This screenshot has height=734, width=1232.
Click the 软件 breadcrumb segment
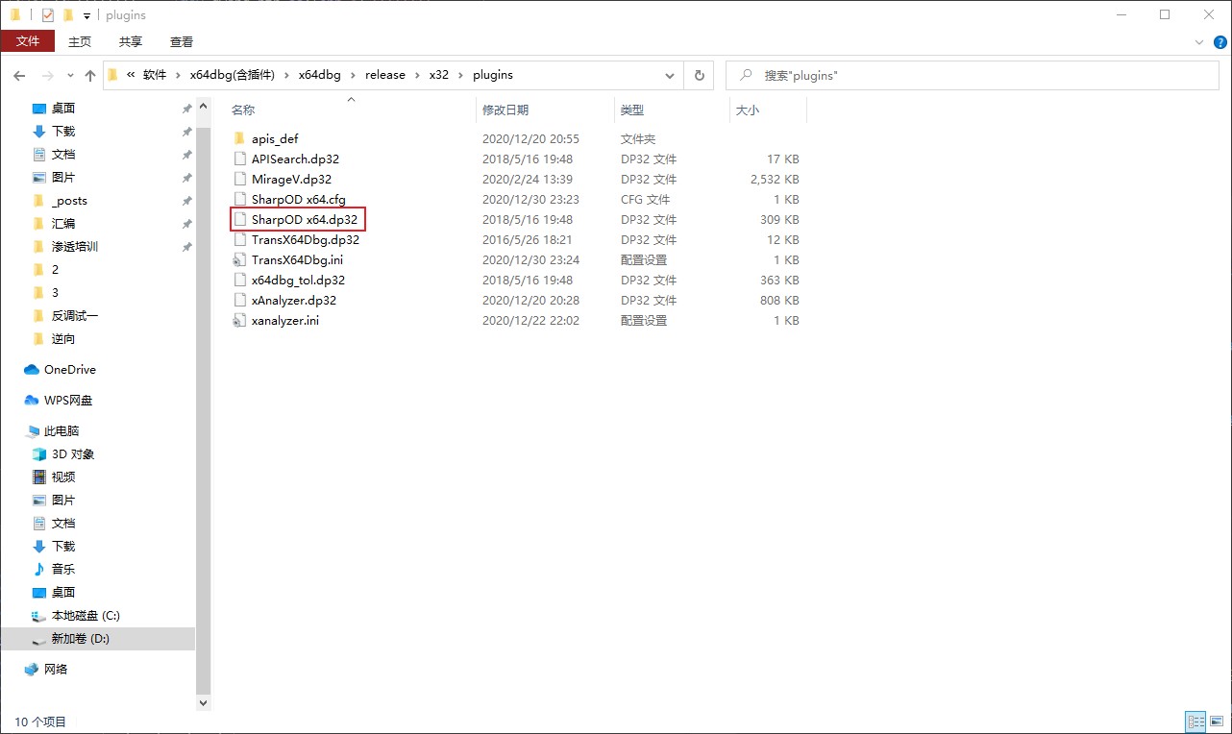[155, 75]
